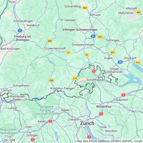Click the red route 7 marker near Frauenfeld

click(x=124, y=95)
